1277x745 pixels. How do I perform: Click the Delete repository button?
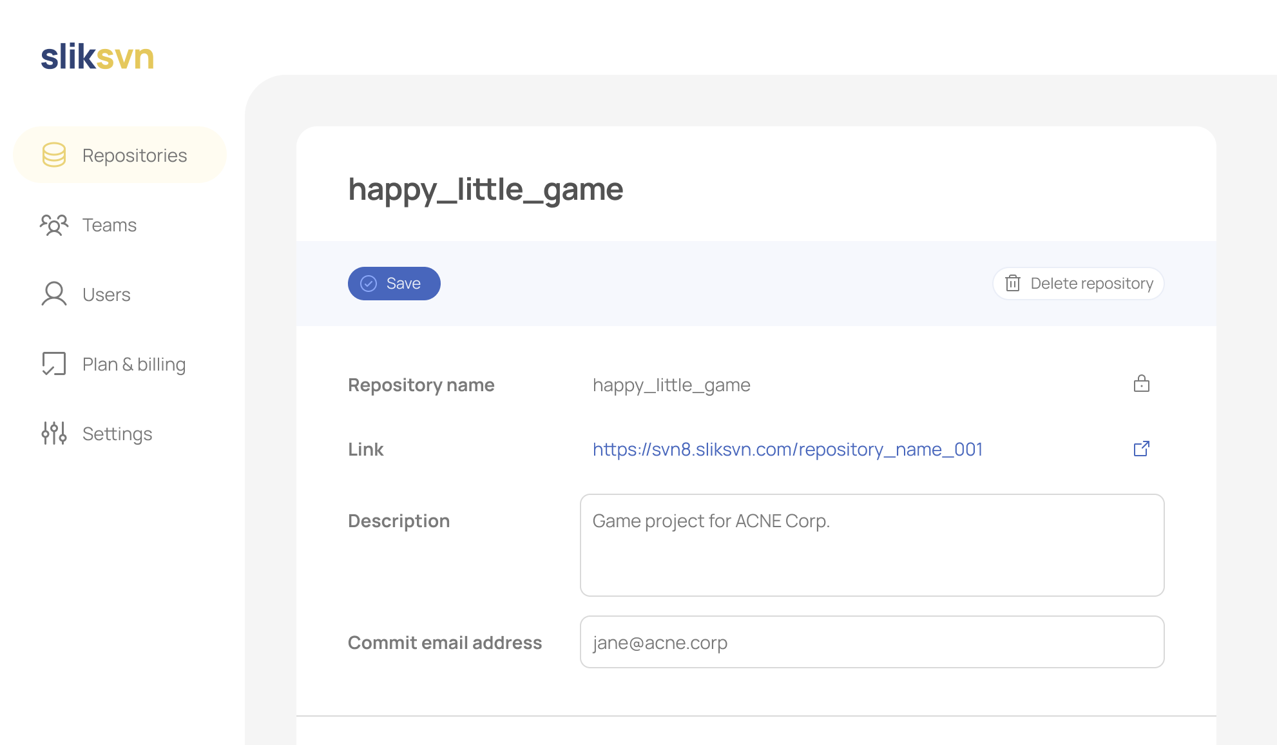[x=1079, y=284]
